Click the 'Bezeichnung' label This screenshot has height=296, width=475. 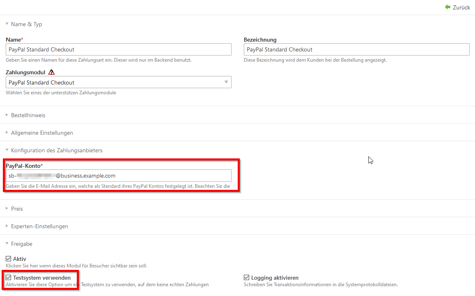point(260,40)
